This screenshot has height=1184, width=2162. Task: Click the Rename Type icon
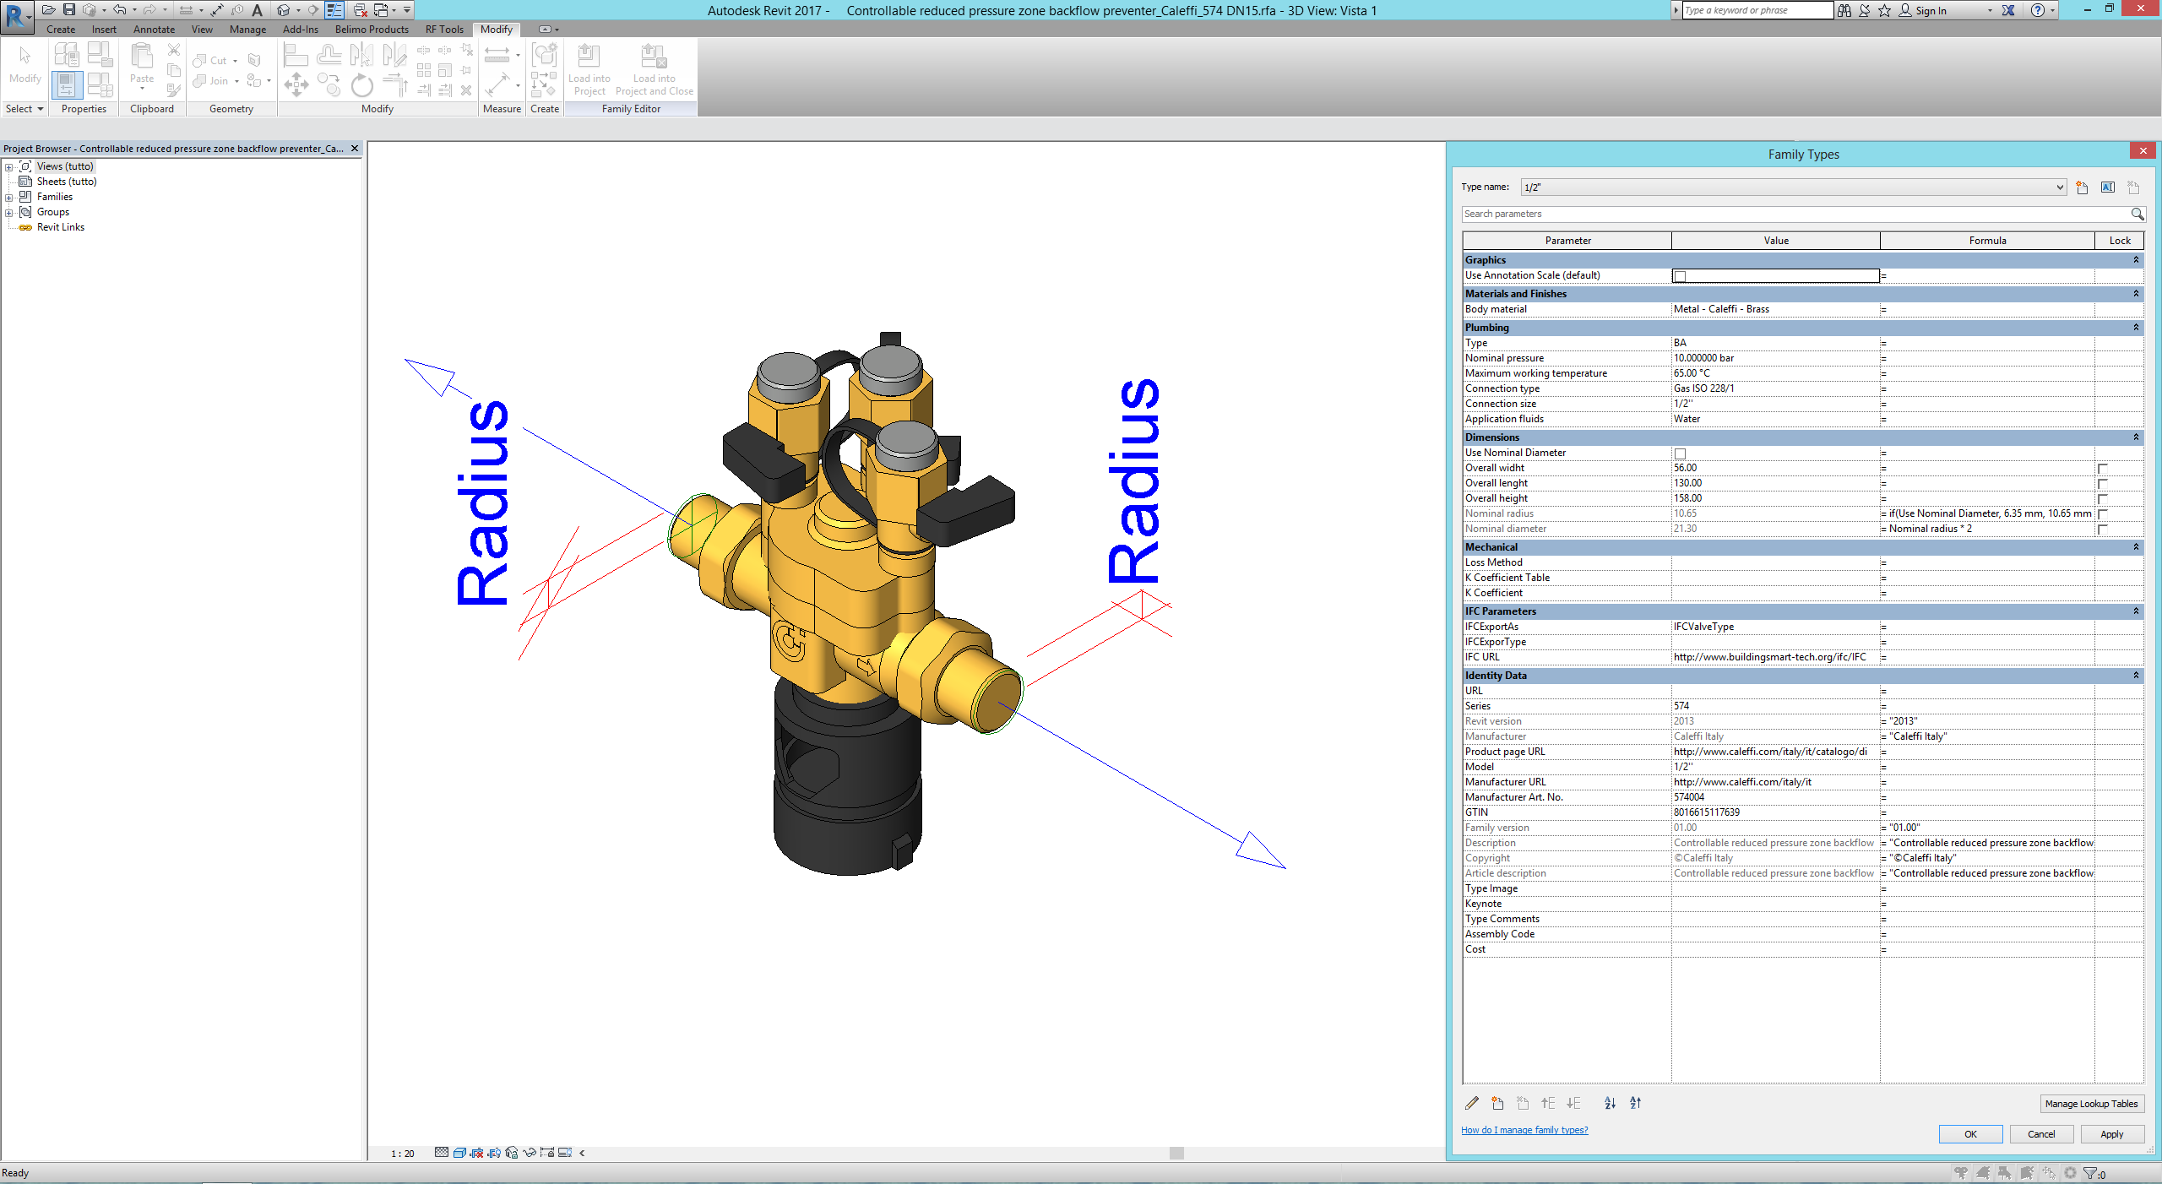tap(2108, 187)
